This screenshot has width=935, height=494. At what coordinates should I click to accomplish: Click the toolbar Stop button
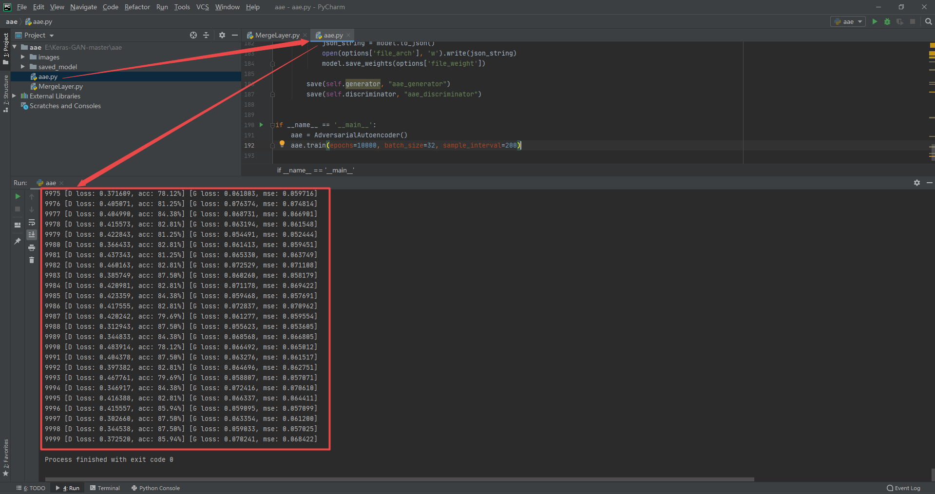[x=913, y=21]
